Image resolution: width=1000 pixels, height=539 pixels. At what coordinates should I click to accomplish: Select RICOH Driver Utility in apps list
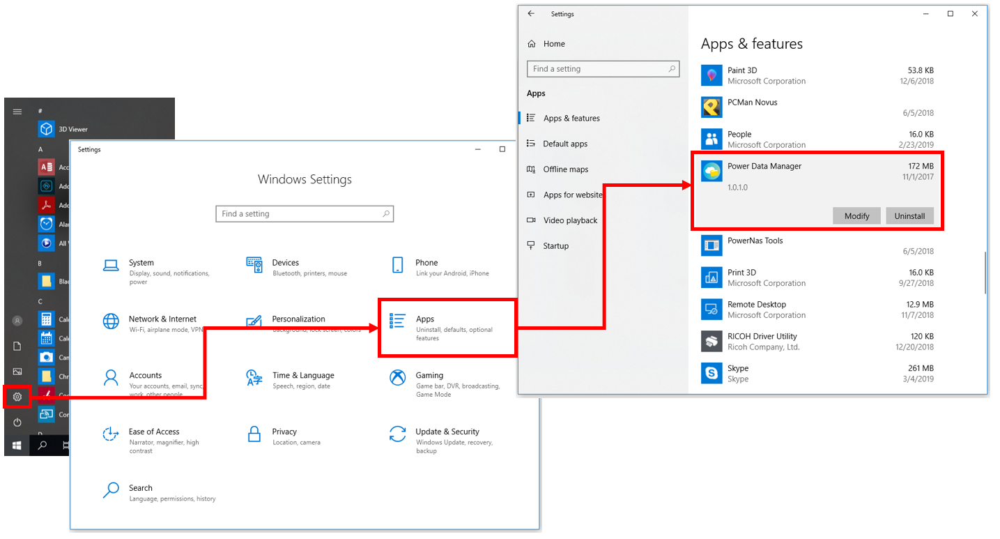coord(819,342)
